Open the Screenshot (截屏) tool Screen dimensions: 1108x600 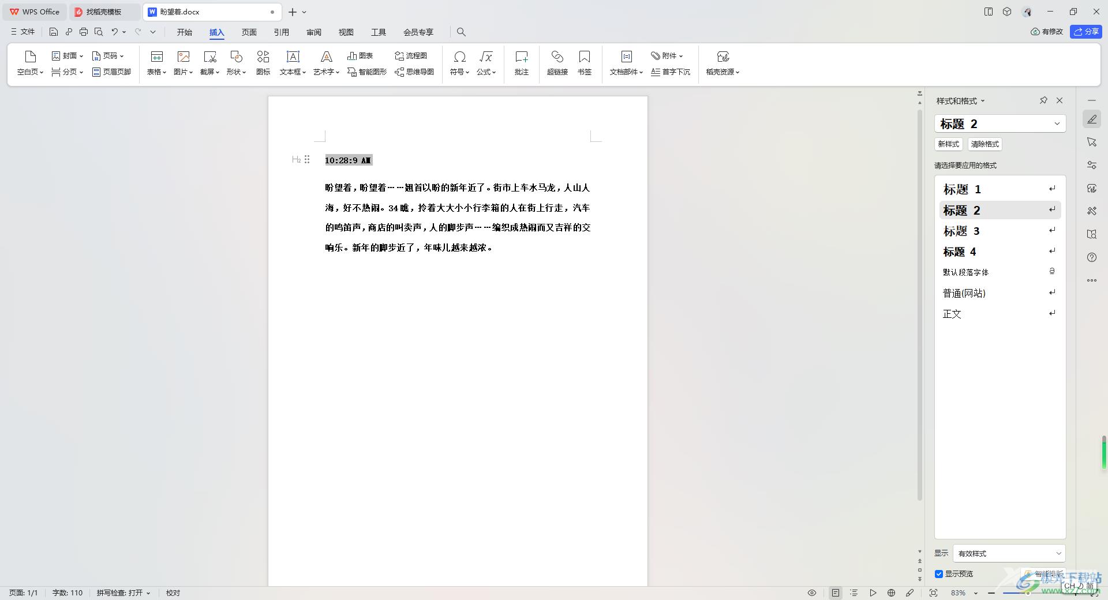click(x=209, y=63)
